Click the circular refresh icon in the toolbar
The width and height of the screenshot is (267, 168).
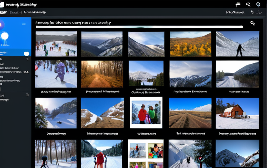tap(252, 12)
